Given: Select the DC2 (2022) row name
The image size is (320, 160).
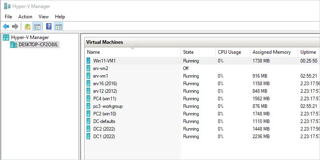Looking at the screenshot, I should coord(104,129).
